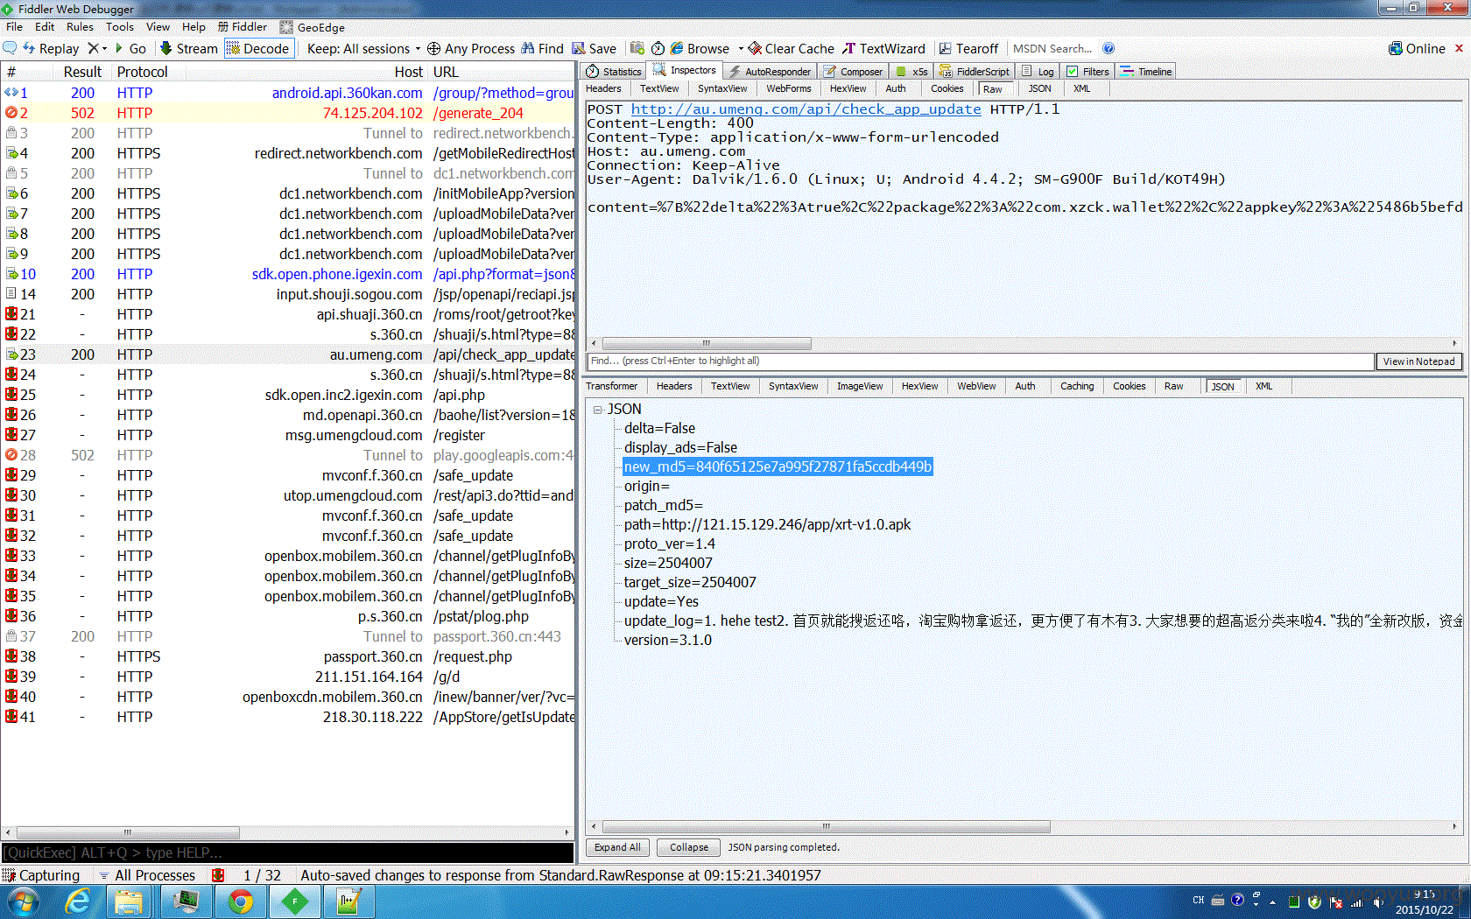Viewport: 1471px width, 919px height.
Task: Select the version=3.1.0 JSON node
Action: click(x=667, y=640)
